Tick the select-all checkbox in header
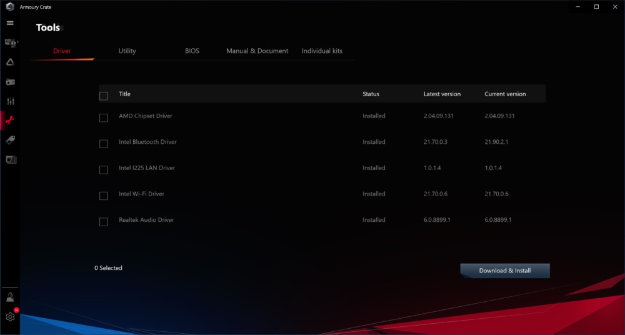This screenshot has width=625, height=335. tap(103, 96)
